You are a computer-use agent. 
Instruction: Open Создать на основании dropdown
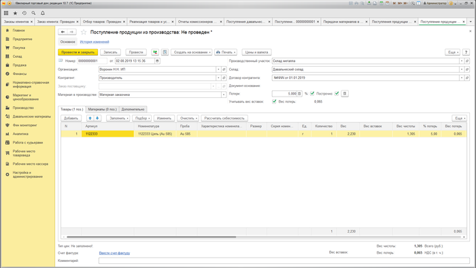(192, 52)
